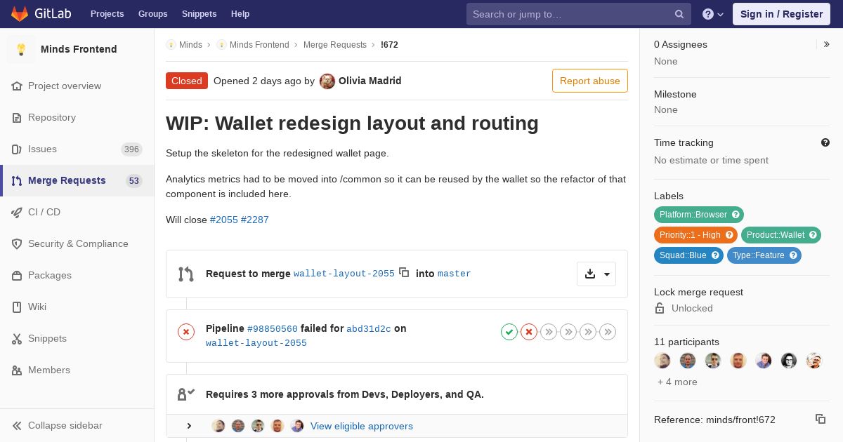
Task: Click the Olivia Madrid author name
Action: 370,81
